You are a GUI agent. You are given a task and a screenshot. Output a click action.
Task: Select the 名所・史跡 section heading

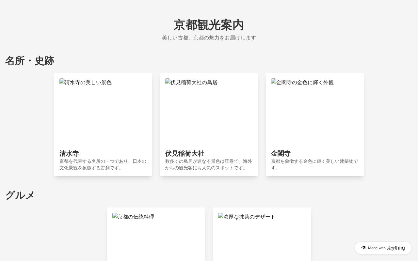(29, 61)
